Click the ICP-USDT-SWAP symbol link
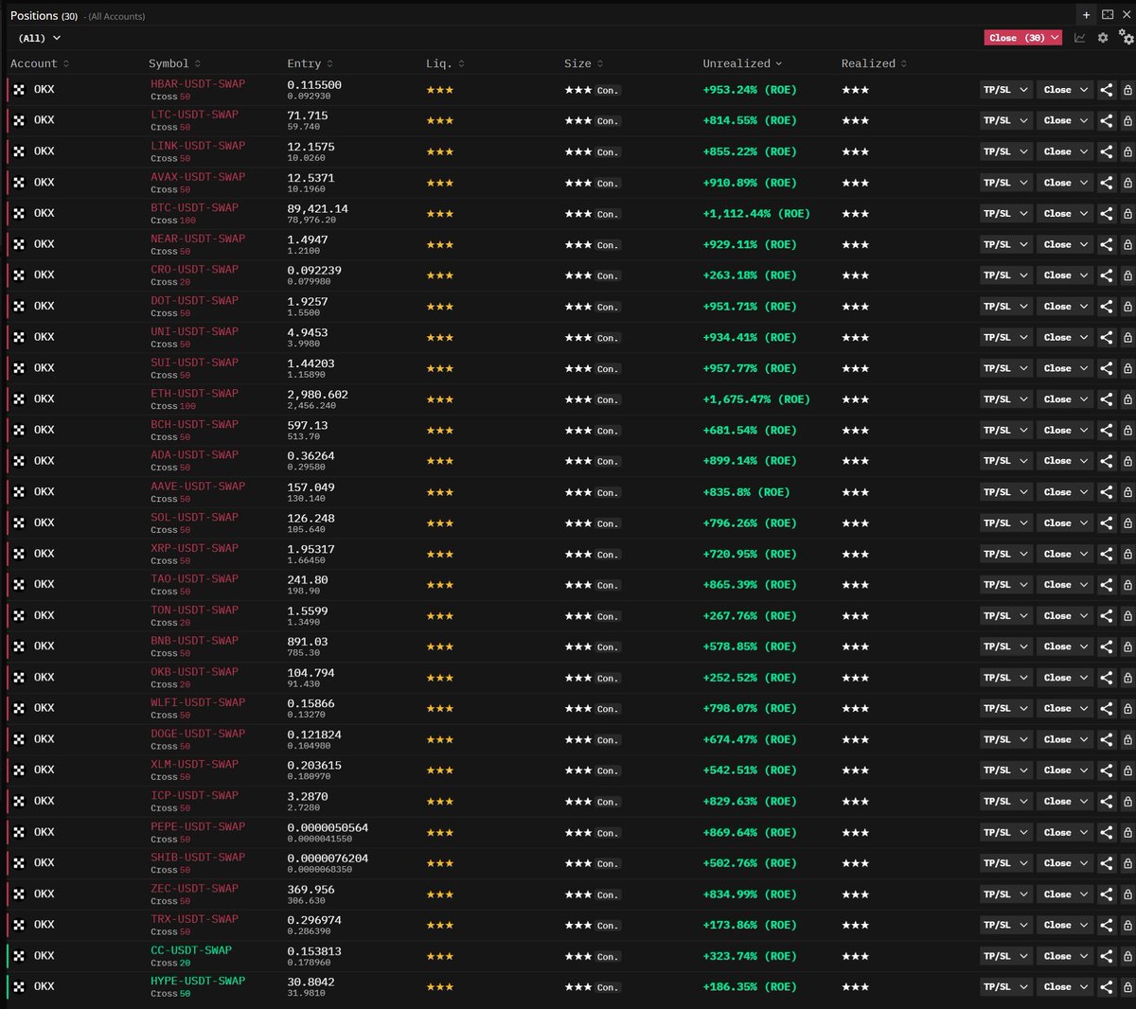The height and width of the screenshot is (1009, 1136). 194,796
